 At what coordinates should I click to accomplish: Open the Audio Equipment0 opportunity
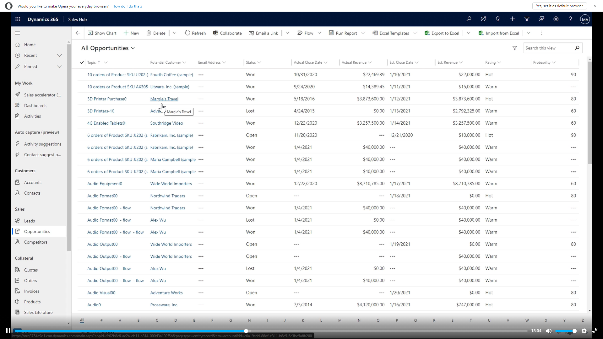coord(105,184)
